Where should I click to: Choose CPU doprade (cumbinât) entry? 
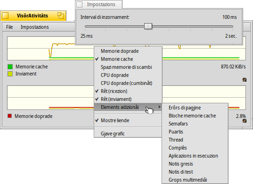pos(128,83)
